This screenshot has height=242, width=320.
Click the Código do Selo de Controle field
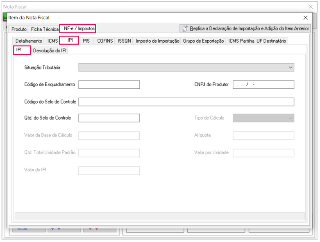(186, 102)
